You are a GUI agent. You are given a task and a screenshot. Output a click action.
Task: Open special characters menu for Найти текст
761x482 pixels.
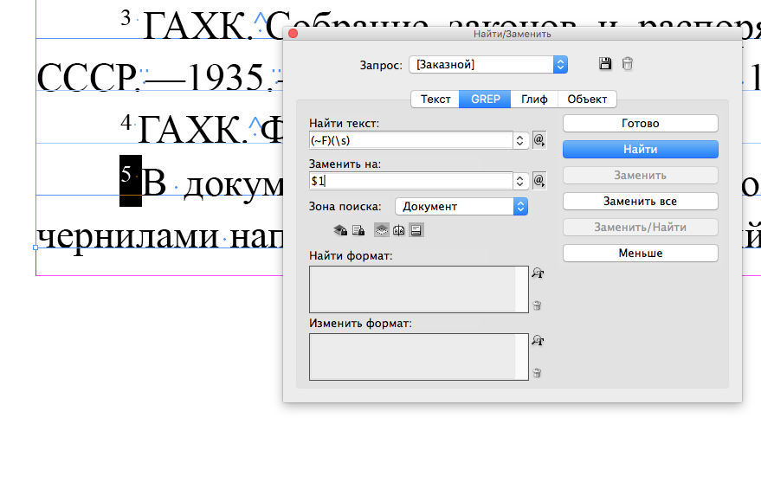[x=539, y=140]
